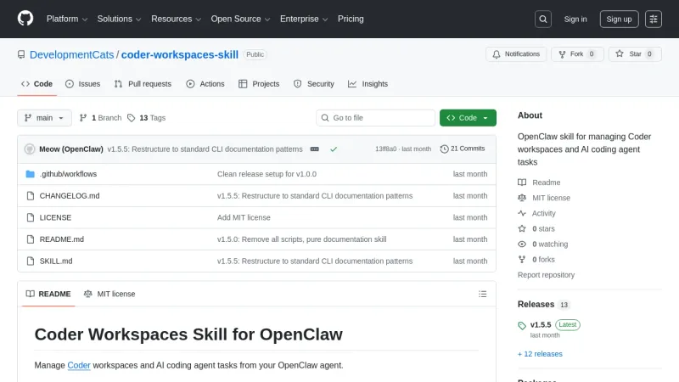Image resolution: width=679 pixels, height=382 pixels.
Task: Expand commit details ellipsis button
Action: 314,149
